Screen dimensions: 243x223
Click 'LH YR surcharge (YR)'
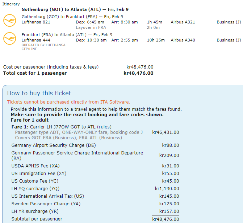(35, 211)
